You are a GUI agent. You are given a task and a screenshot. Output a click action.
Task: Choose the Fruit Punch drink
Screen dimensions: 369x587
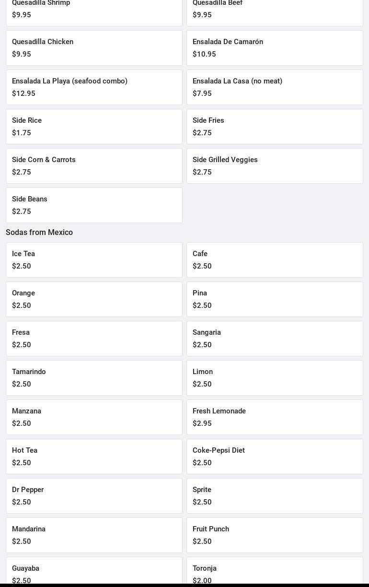[275, 535]
